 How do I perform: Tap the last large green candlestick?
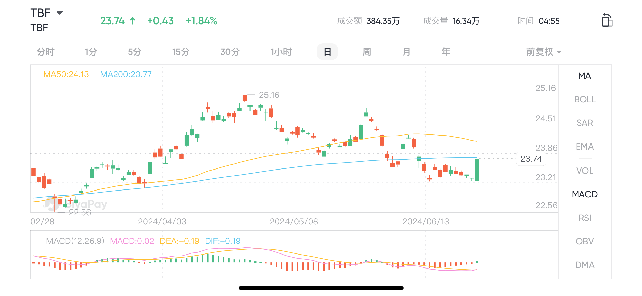(x=477, y=170)
